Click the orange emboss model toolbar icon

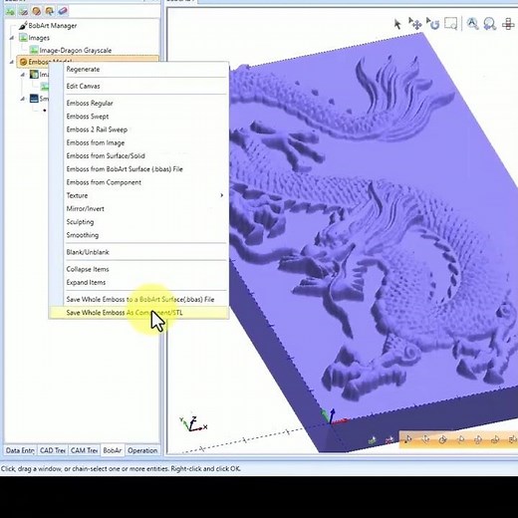click(x=36, y=11)
